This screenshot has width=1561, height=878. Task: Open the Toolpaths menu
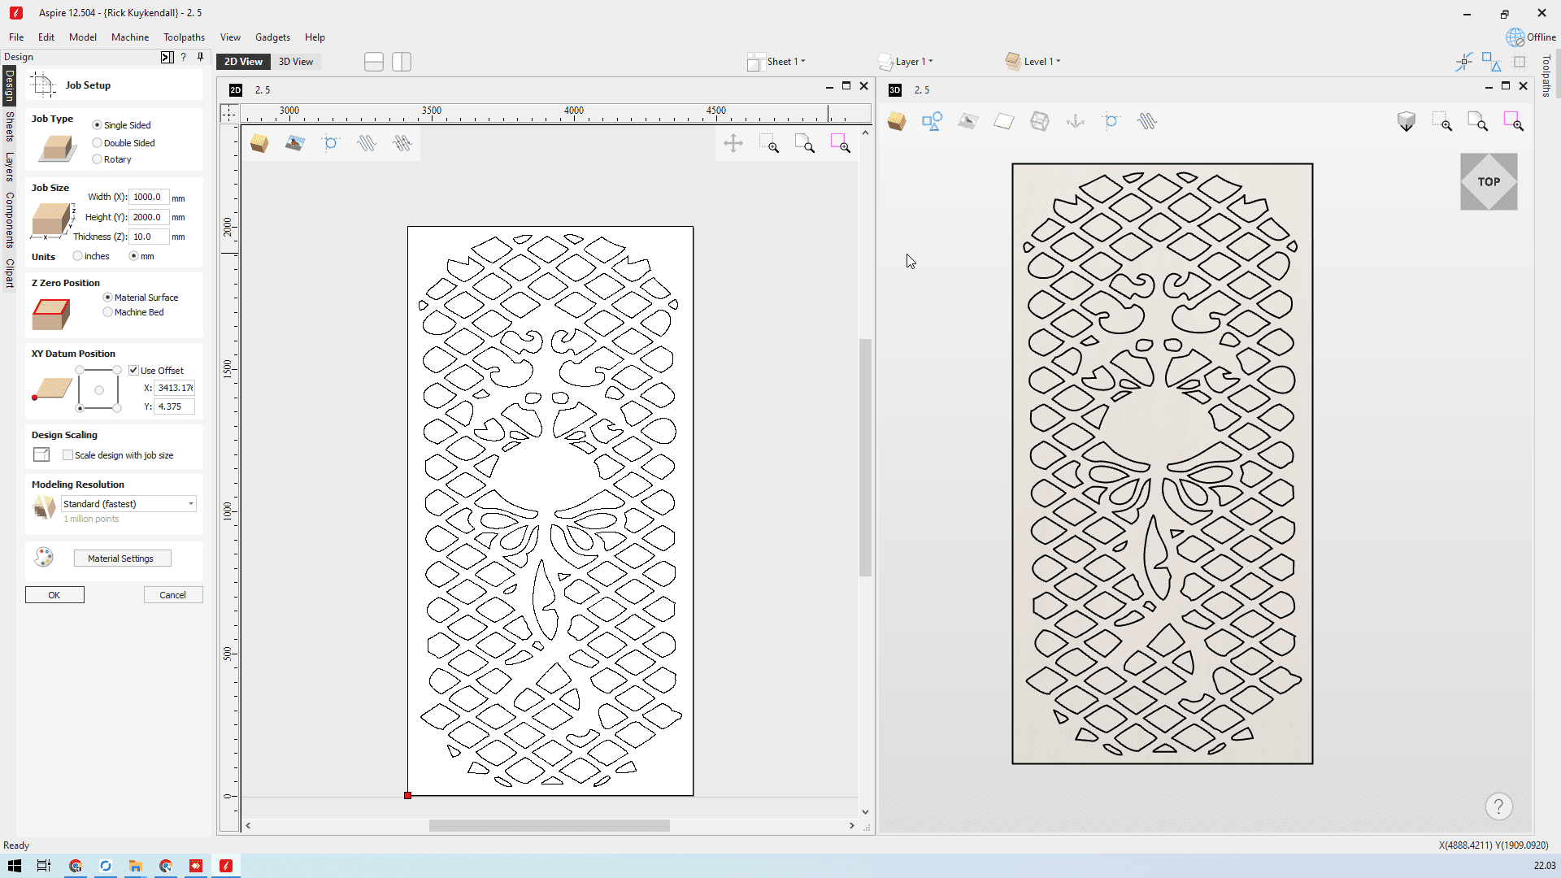[184, 37]
